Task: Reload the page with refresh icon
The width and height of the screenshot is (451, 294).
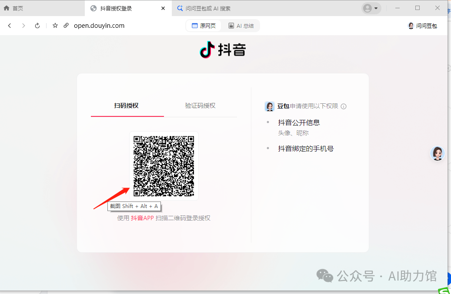Action: (x=37, y=26)
